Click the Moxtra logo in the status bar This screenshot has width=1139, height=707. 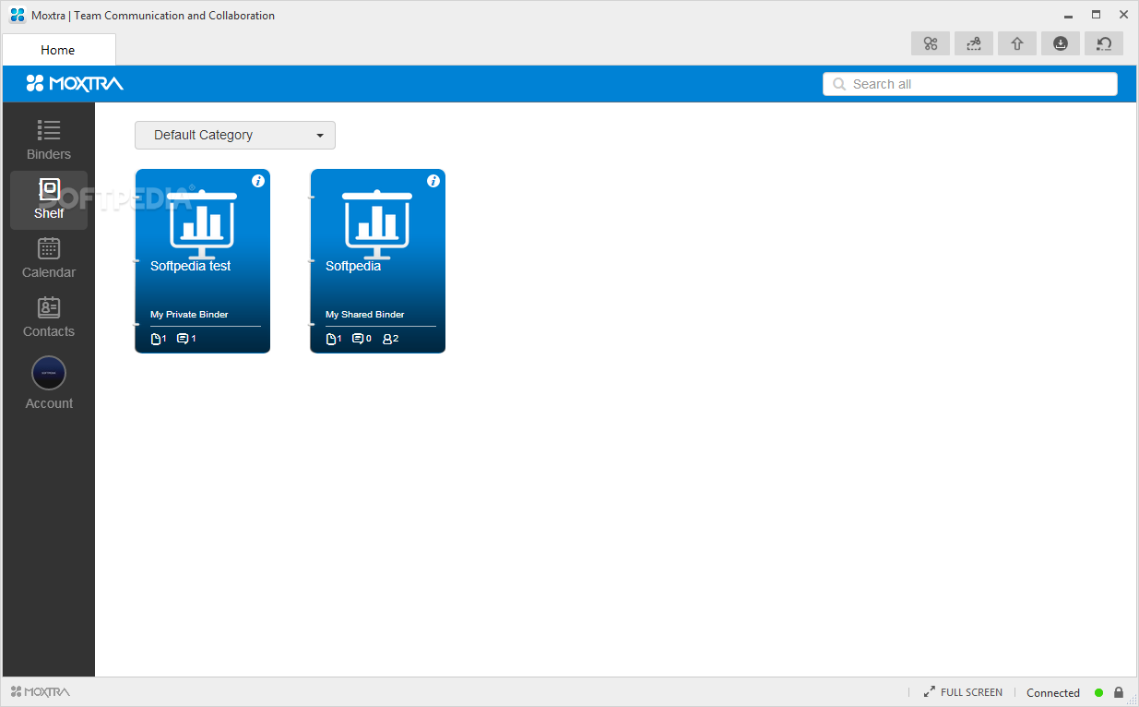(41, 692)
